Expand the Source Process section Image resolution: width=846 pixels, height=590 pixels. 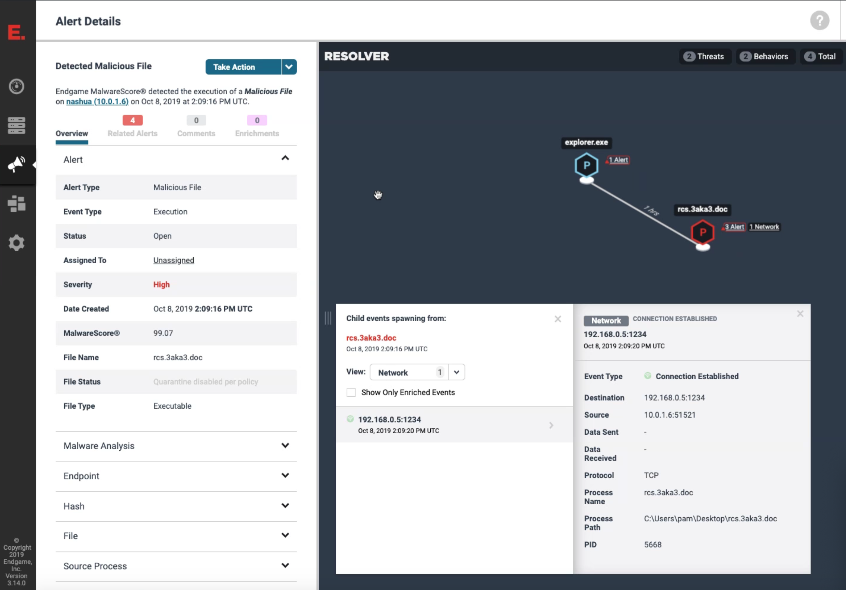point(285,566)
